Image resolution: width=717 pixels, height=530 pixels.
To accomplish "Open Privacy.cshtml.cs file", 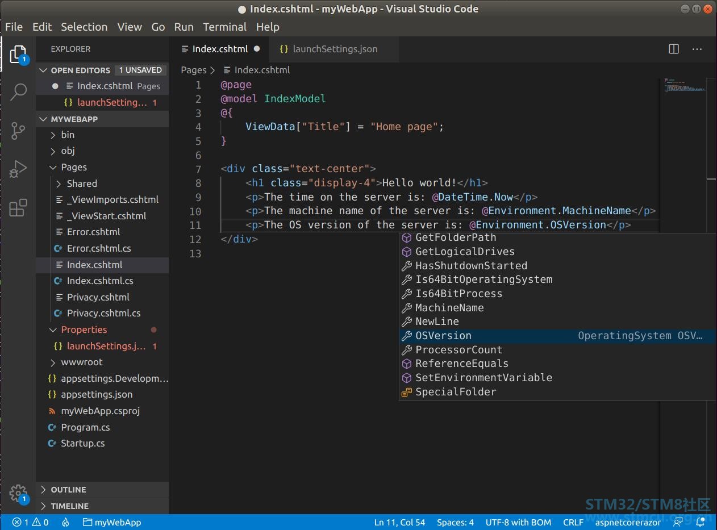I will tap(102, 313).
